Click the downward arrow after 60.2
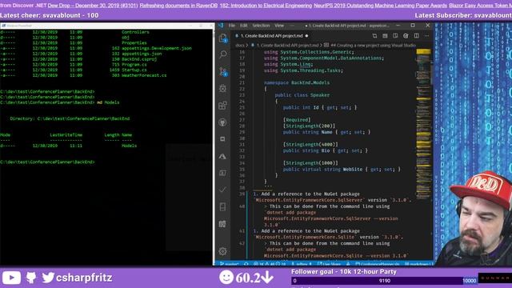The image size is (512, 288). [267, 278]
